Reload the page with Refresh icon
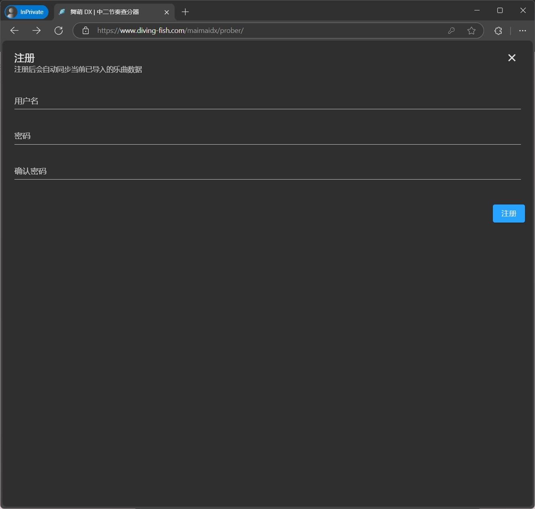 (59, 31)
